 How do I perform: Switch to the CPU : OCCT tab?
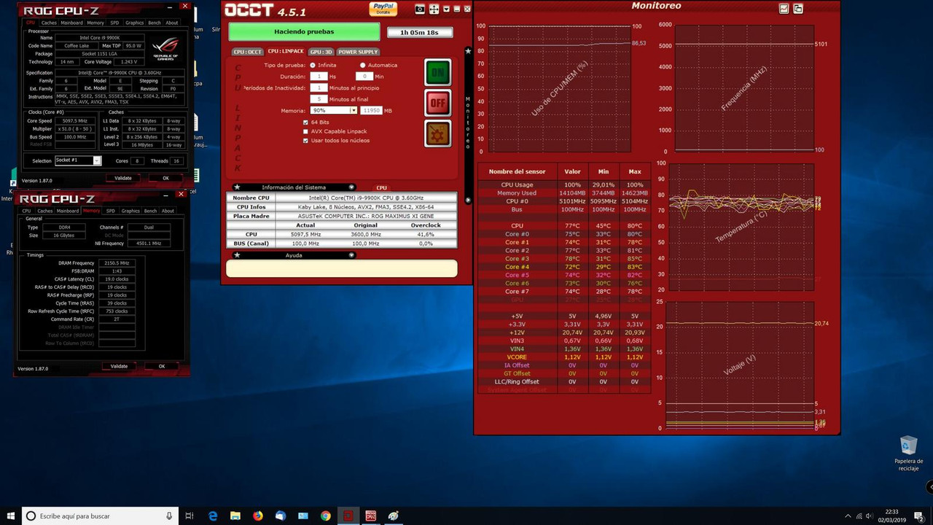248,52
